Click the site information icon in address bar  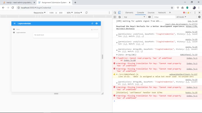[x=18, y=8]
